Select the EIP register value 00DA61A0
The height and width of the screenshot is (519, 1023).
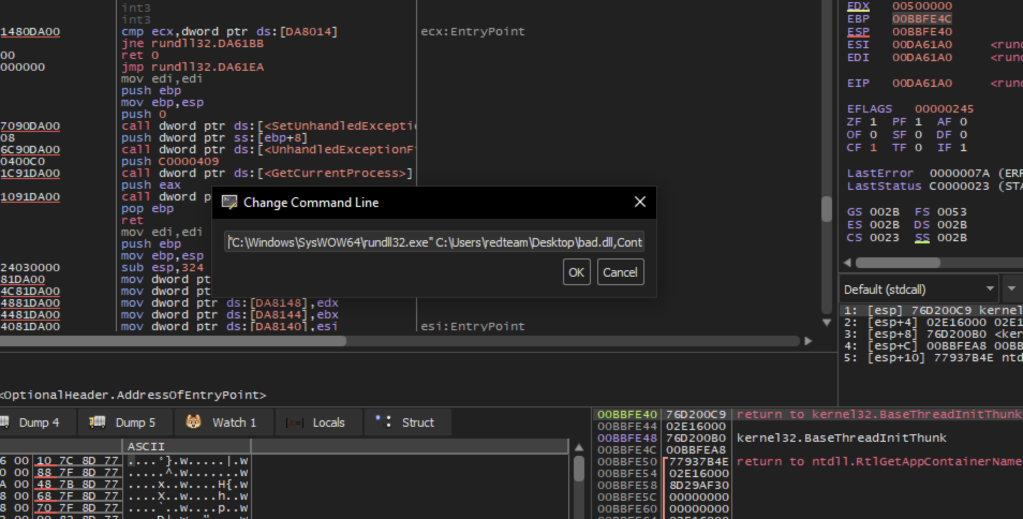(x=922, y=83)
